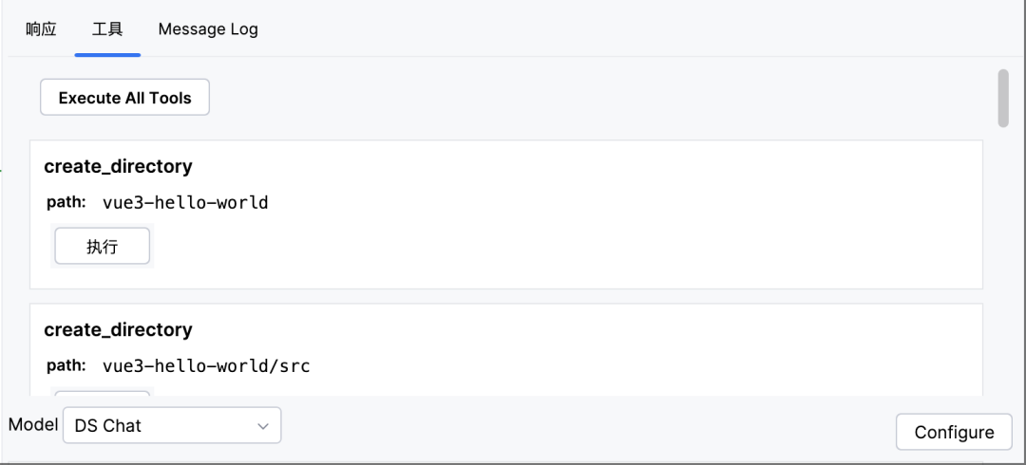1026x465 pixels.
Task: Click the path label in second tool card
Action: click(x=66, y=366)
